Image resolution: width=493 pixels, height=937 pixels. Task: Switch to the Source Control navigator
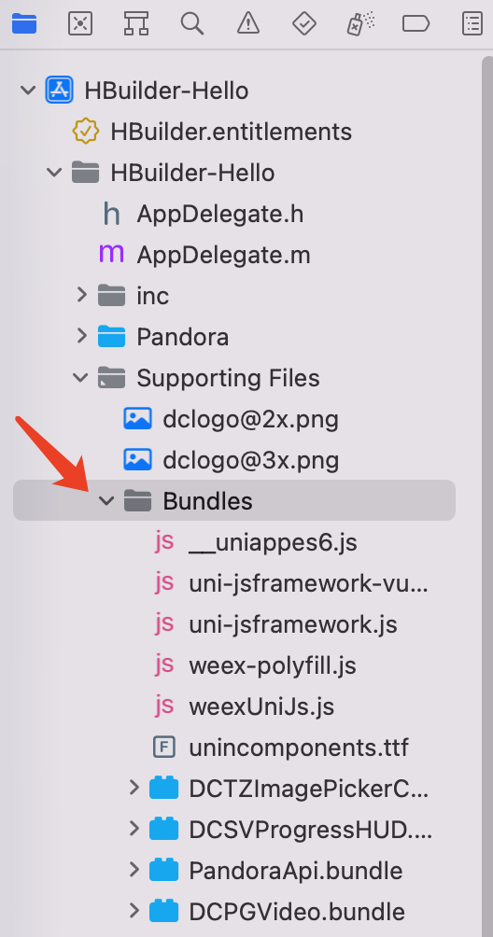click(80, 24)
